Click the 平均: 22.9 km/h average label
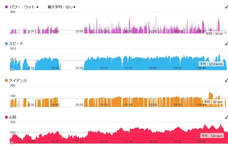Screen dimensions: 228x148 point(211,64)
